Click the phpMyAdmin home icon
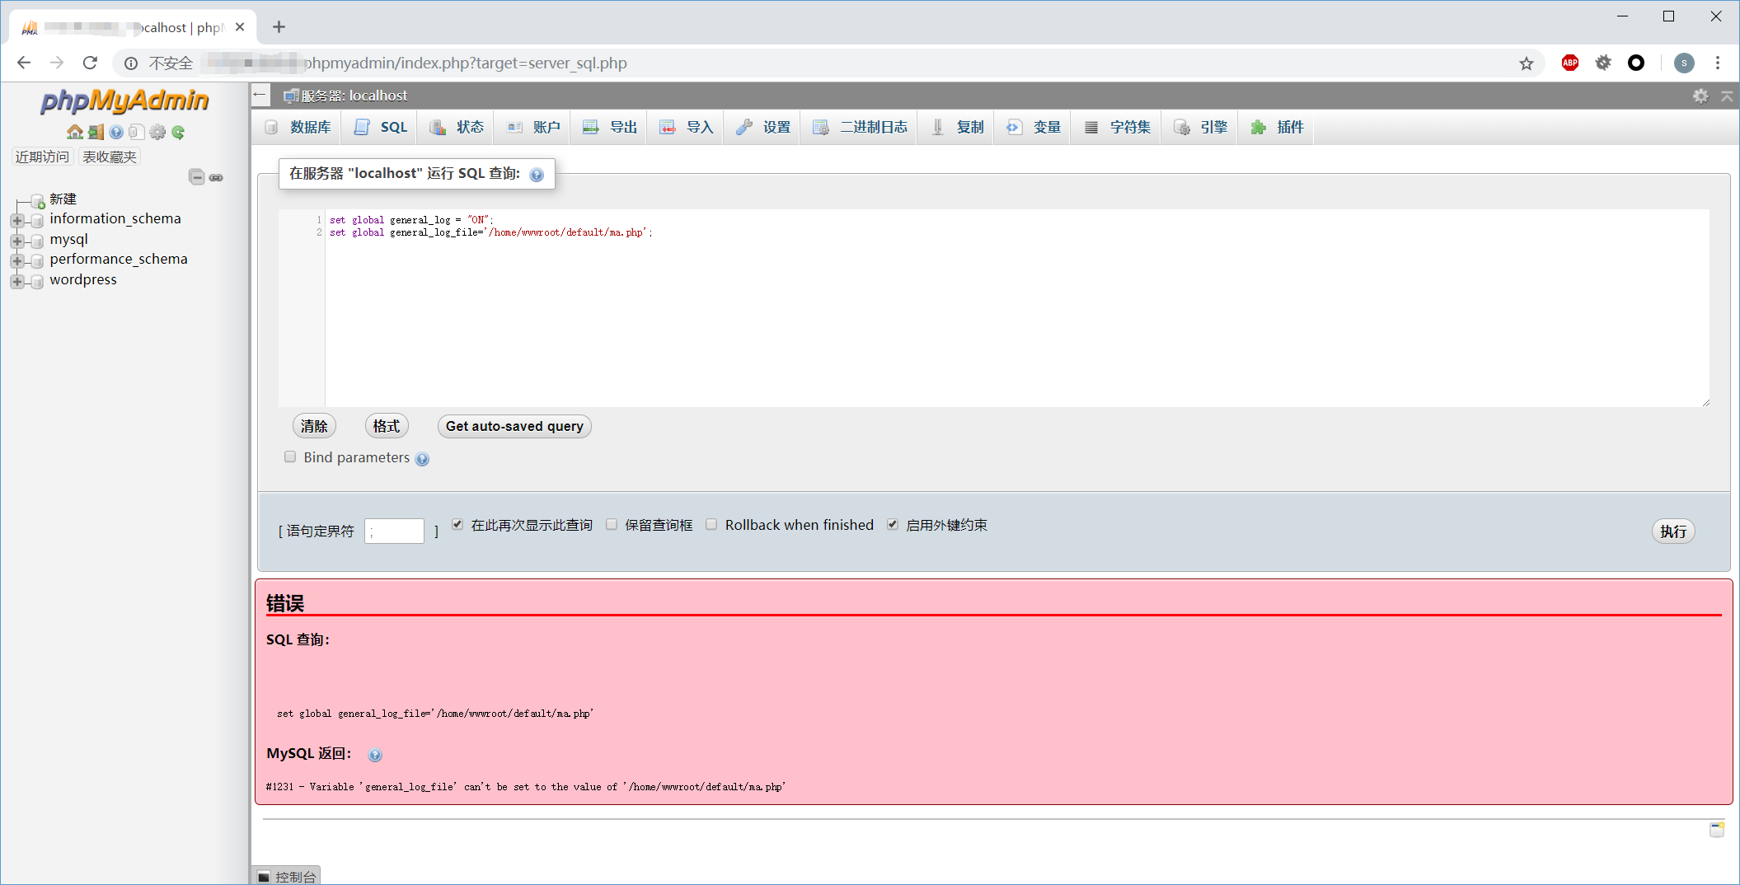The width and height of the screenshot is (1740, 885). (x=74, y=132)
